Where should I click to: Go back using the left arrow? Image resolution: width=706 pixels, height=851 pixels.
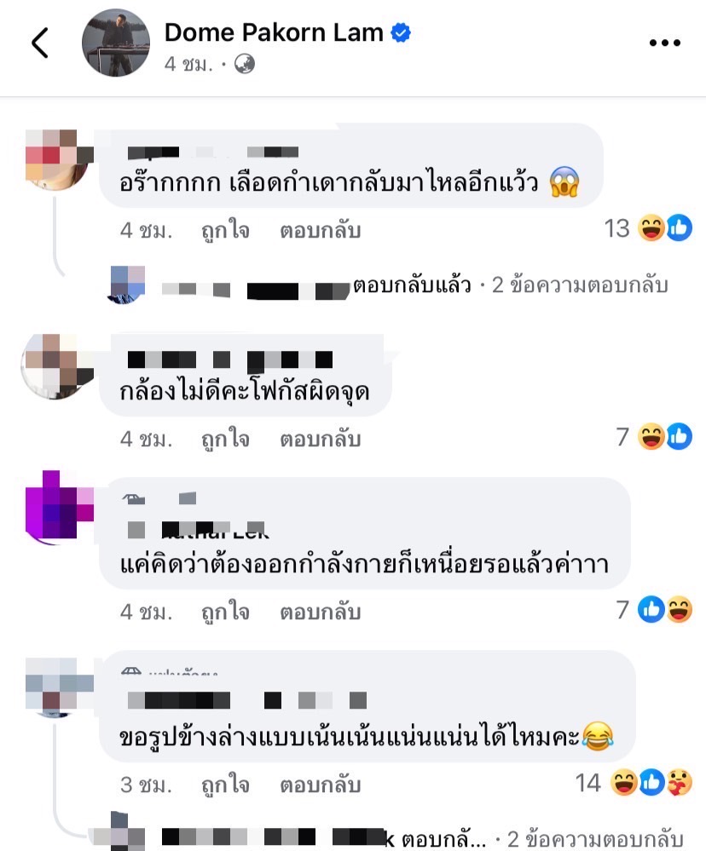click(x=40, y=43)
